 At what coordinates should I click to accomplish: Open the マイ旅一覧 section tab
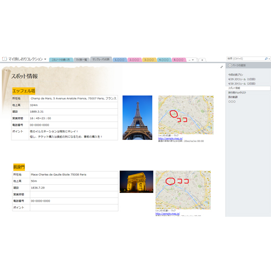pos(81,60)
